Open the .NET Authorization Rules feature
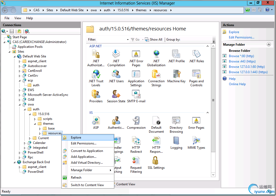Viewport: 276px width, 196px height. (96, 58)
